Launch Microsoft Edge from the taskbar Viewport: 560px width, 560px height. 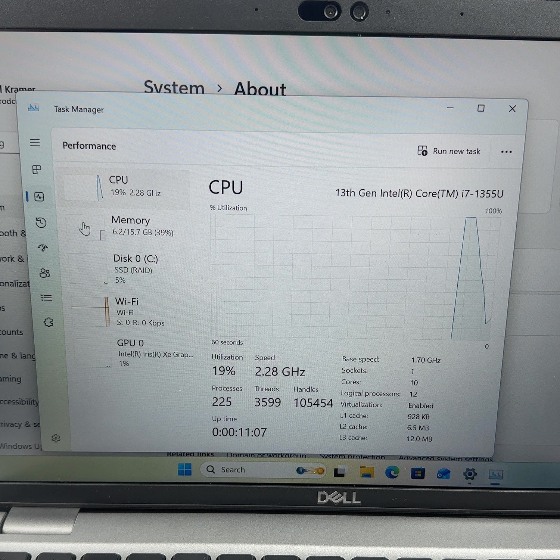[x=392, y=473]
